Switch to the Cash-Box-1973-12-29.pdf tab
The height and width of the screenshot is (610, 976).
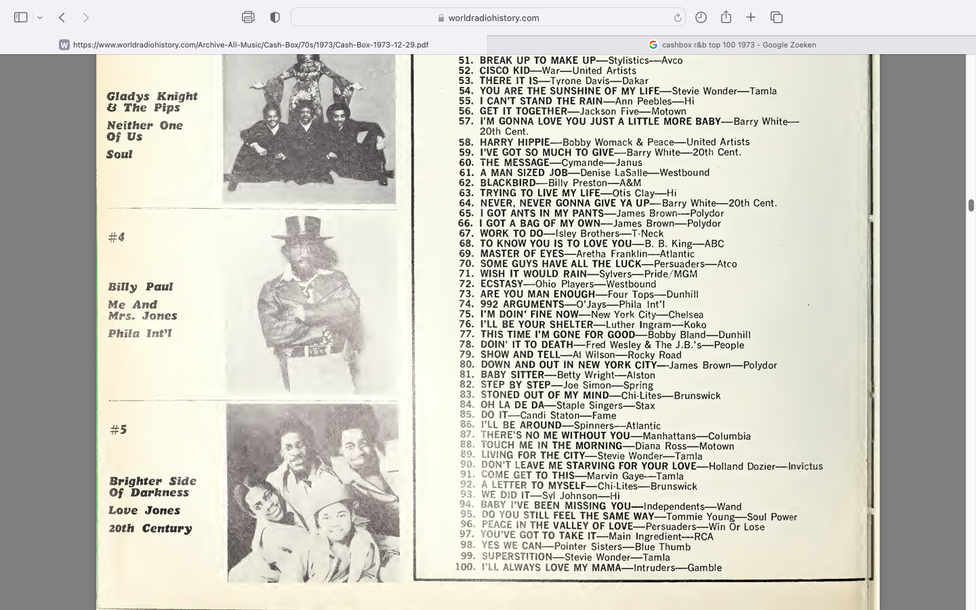click(244, 45)
